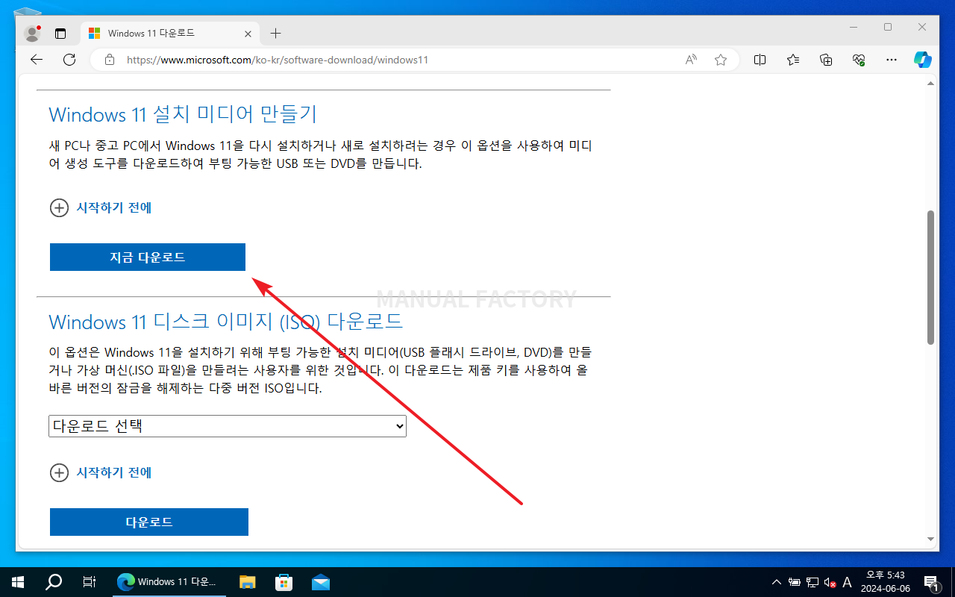Click heading Windows 11 설치 미디어 만들기

tap(183, 114)
